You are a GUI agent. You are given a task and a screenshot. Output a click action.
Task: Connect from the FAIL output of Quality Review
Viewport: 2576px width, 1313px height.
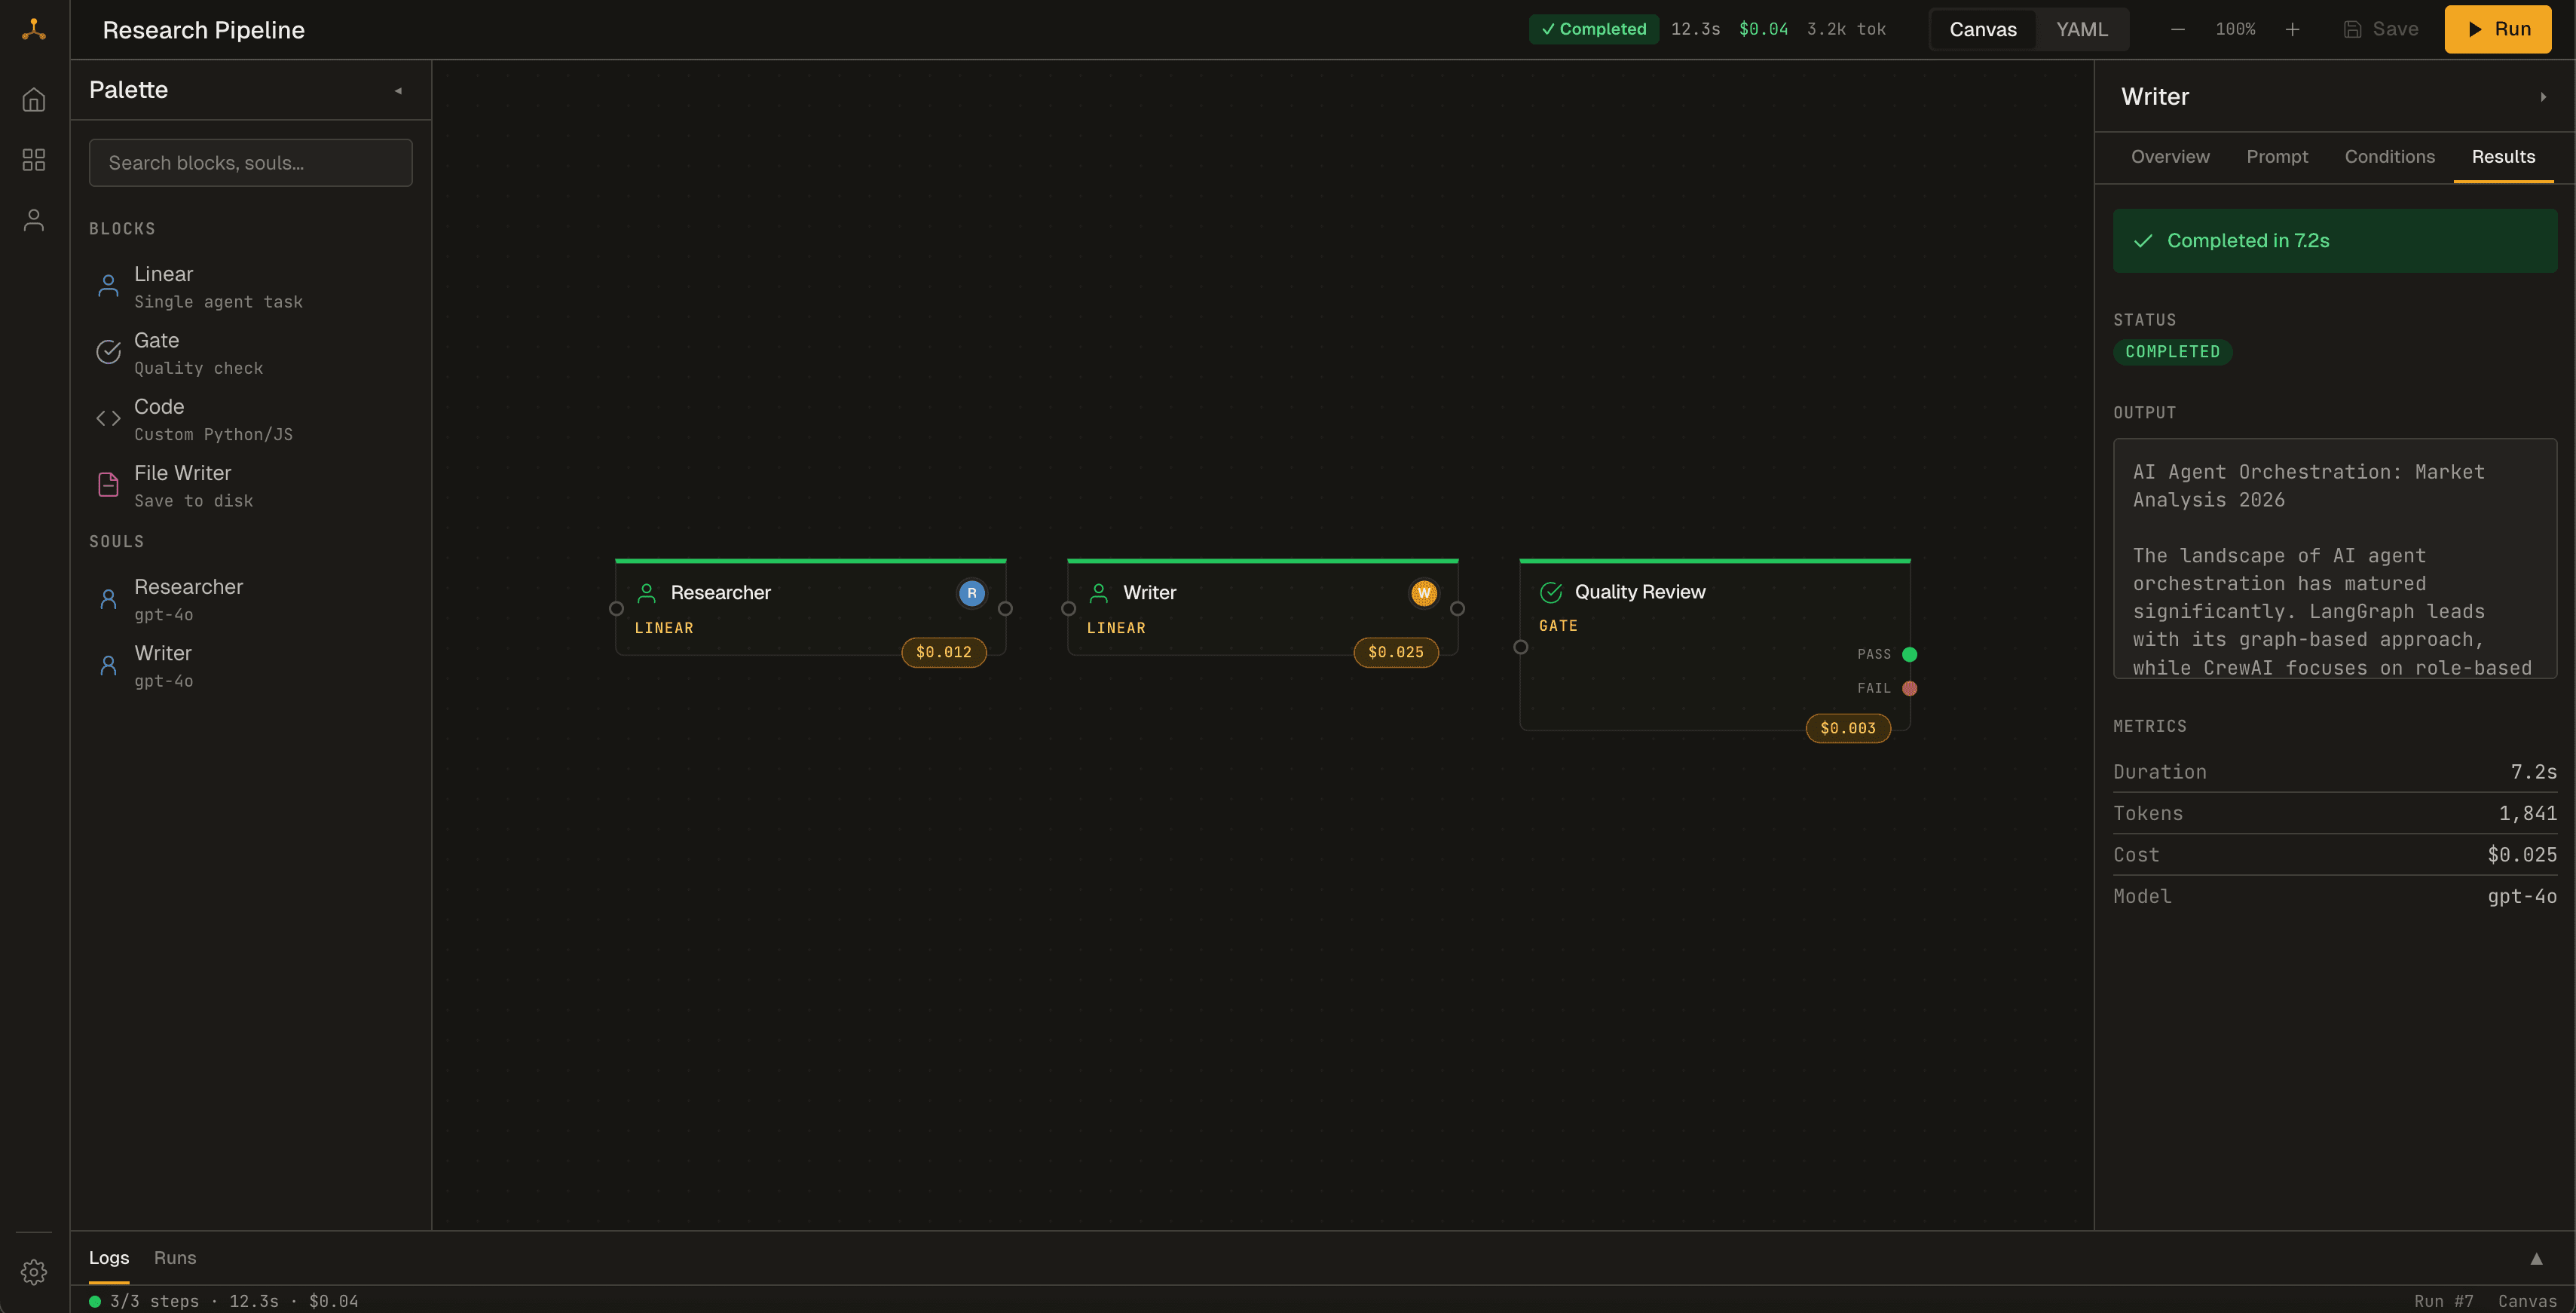(1909, 688)
